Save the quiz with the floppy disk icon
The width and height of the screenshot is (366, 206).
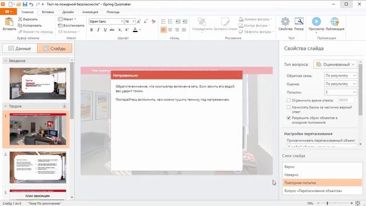pyautogui.click(x=25, y=4)
